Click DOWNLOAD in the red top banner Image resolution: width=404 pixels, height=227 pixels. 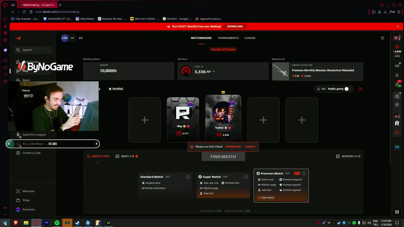coord(235,26)
